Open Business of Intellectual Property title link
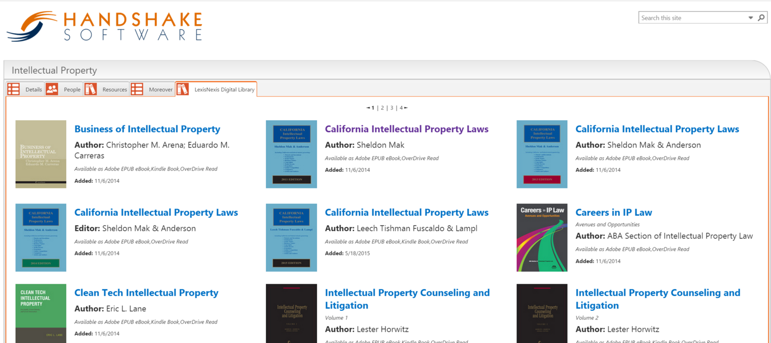 (x=147, y=129)
